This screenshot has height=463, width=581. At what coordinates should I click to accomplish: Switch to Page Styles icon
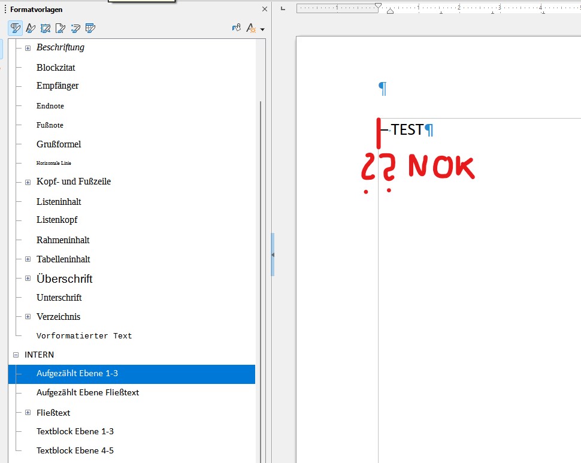point(60,28)
